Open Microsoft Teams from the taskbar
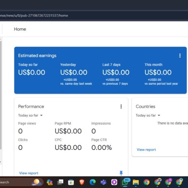The height and width of the screenshot is (188, 188). pos(103,182)
